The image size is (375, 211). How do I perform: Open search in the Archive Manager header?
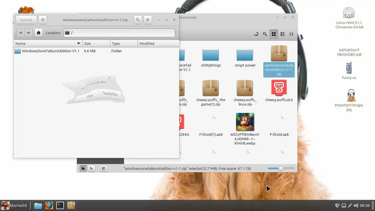pos(138,20)
